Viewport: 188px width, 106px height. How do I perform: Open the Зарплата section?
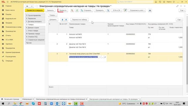9,44
